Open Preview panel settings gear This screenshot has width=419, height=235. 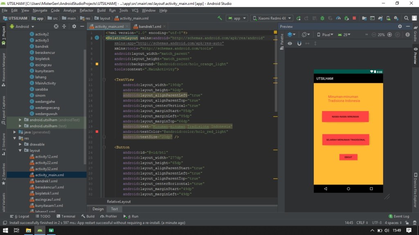click(400, 26)
